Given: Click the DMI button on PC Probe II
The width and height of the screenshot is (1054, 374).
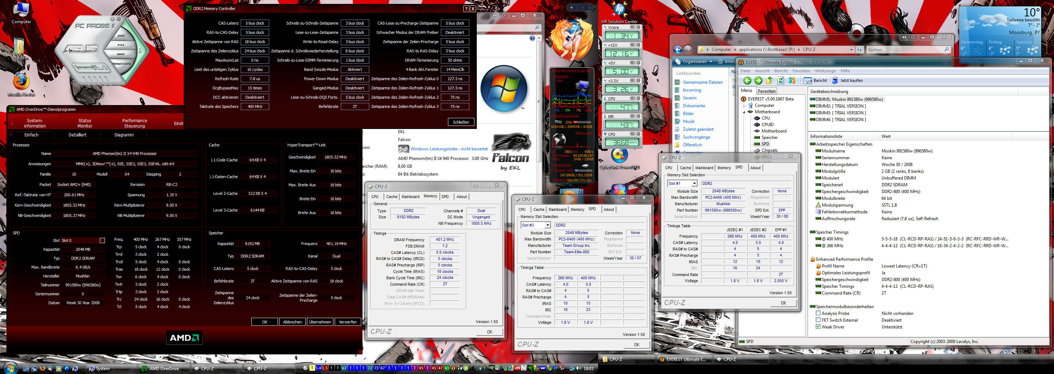Looking at the screenshot, I should point(121,36).
